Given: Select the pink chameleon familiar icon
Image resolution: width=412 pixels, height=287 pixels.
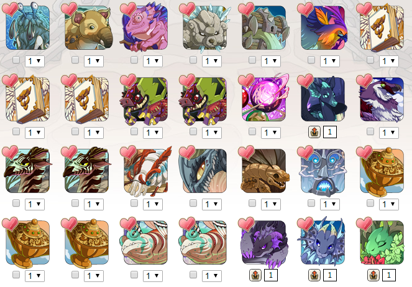Looking at the screenshot, I should pyautogui.click(x=145, y=27).
